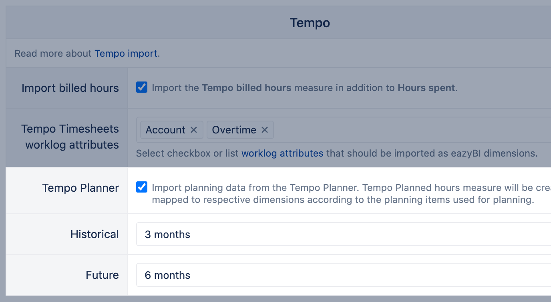Toggle the Tempo Planner checkbox
The width and height of the screenshot is (551, 302).
pos(142,187)
